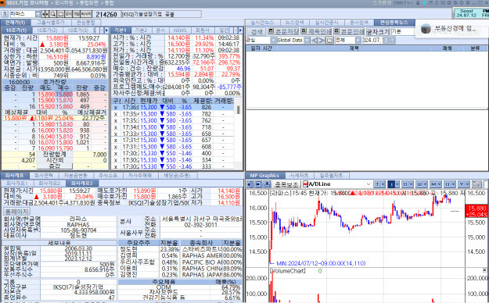The image size is (489, 303).
Task: Open the A/DLine indicator dropdown
Action: tap(369, 184)
